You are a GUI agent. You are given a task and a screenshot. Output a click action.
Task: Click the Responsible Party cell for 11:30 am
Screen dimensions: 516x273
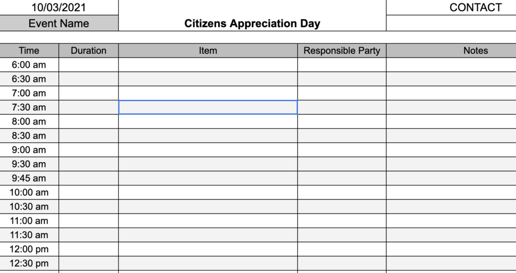(342, 235)
